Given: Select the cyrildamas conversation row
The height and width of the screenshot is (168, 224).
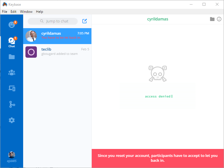Looking at the screenshot, I should tap(57, 36).
